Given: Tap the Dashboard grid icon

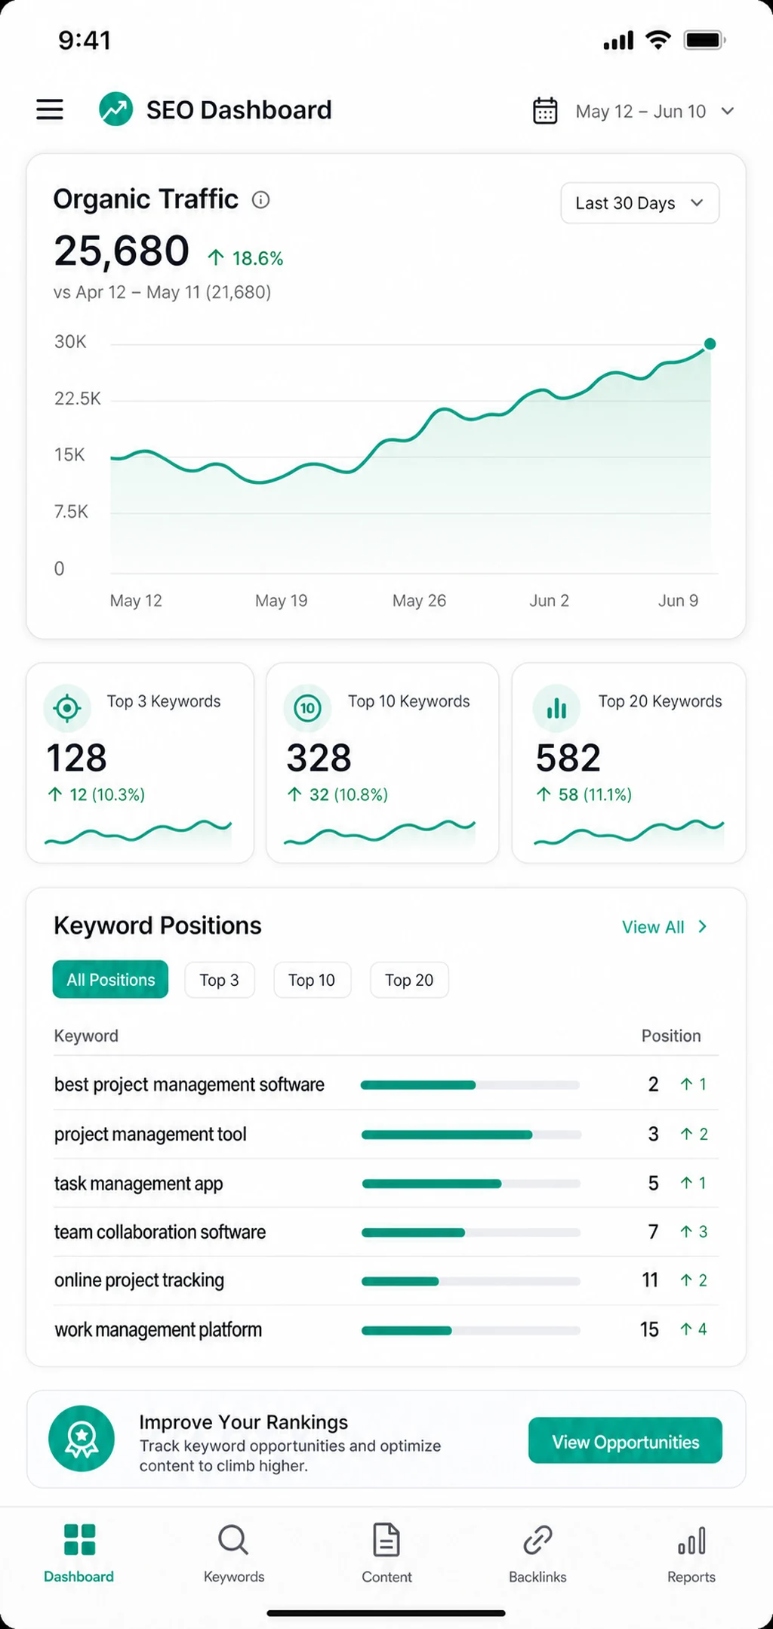Looking at the screenshot, I should click(79, 1539).
